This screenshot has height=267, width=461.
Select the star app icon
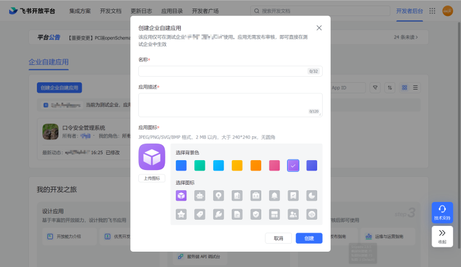(x=181, y=214)
